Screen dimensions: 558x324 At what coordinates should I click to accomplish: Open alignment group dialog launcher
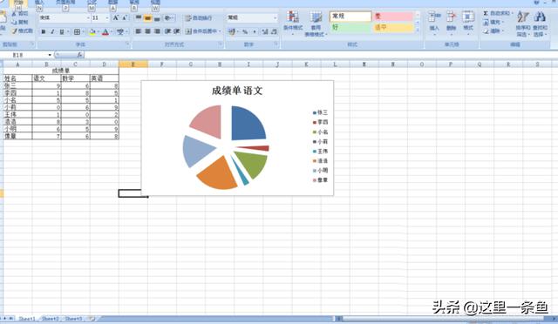pos(221,44)
